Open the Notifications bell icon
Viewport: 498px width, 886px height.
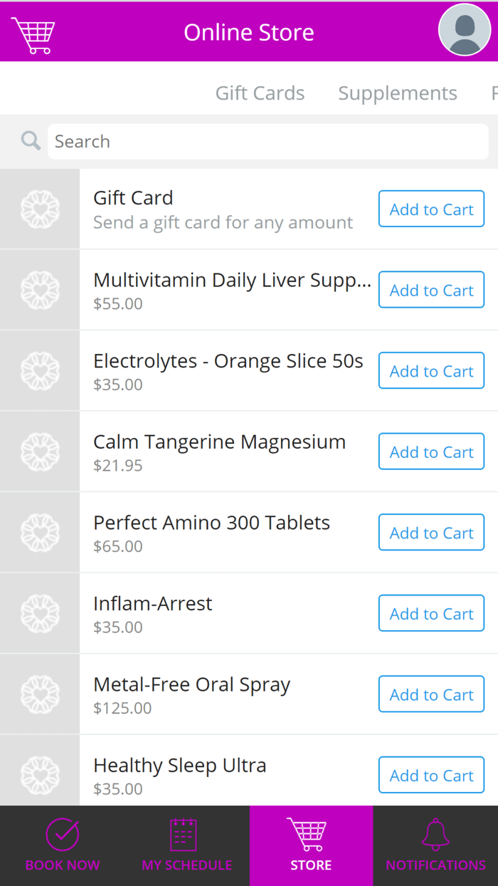435,834
